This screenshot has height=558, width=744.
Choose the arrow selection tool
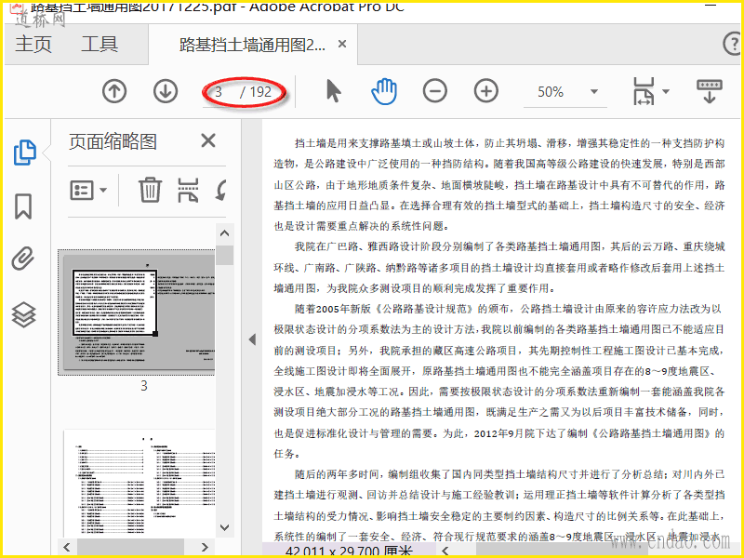pyautogui.click(x=334, y=90)
